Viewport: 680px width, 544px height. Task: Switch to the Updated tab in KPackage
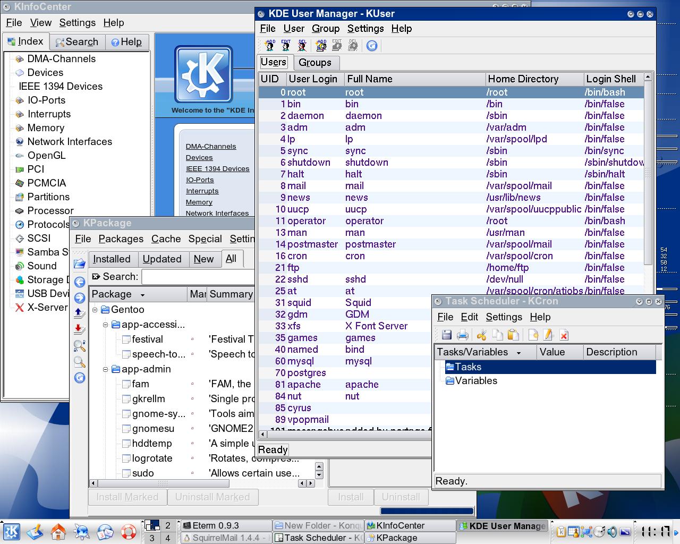pos(162,259)
